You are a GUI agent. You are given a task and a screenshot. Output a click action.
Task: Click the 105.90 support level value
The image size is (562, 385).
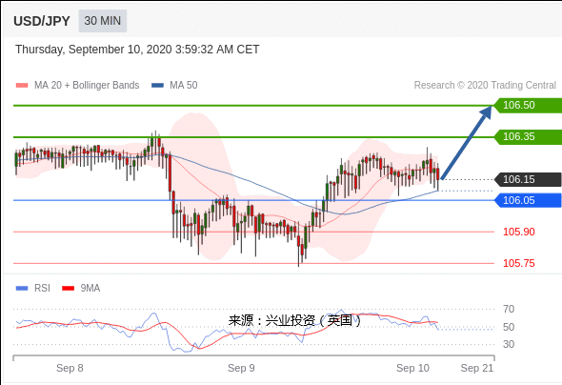pyautogui.click(x=518, y=232)
